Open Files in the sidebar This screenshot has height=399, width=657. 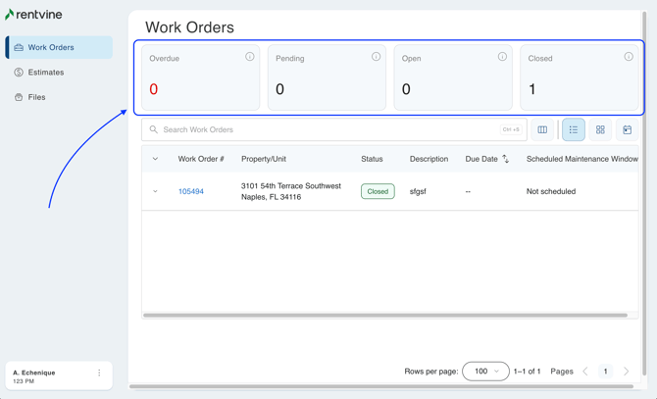(x=36, y=97)
